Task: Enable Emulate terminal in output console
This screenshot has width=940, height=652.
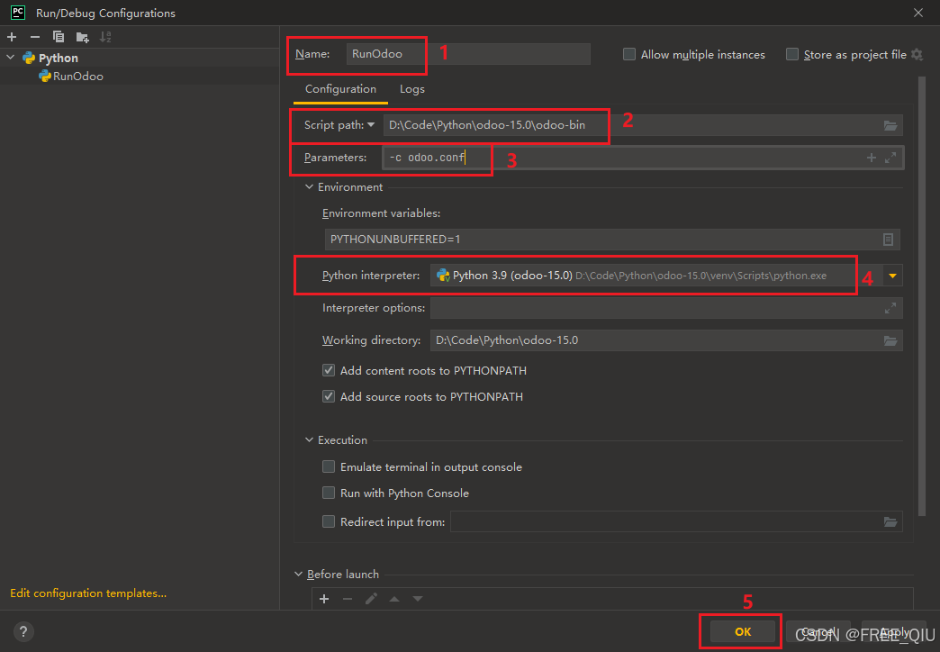Action: coord(329,466)
